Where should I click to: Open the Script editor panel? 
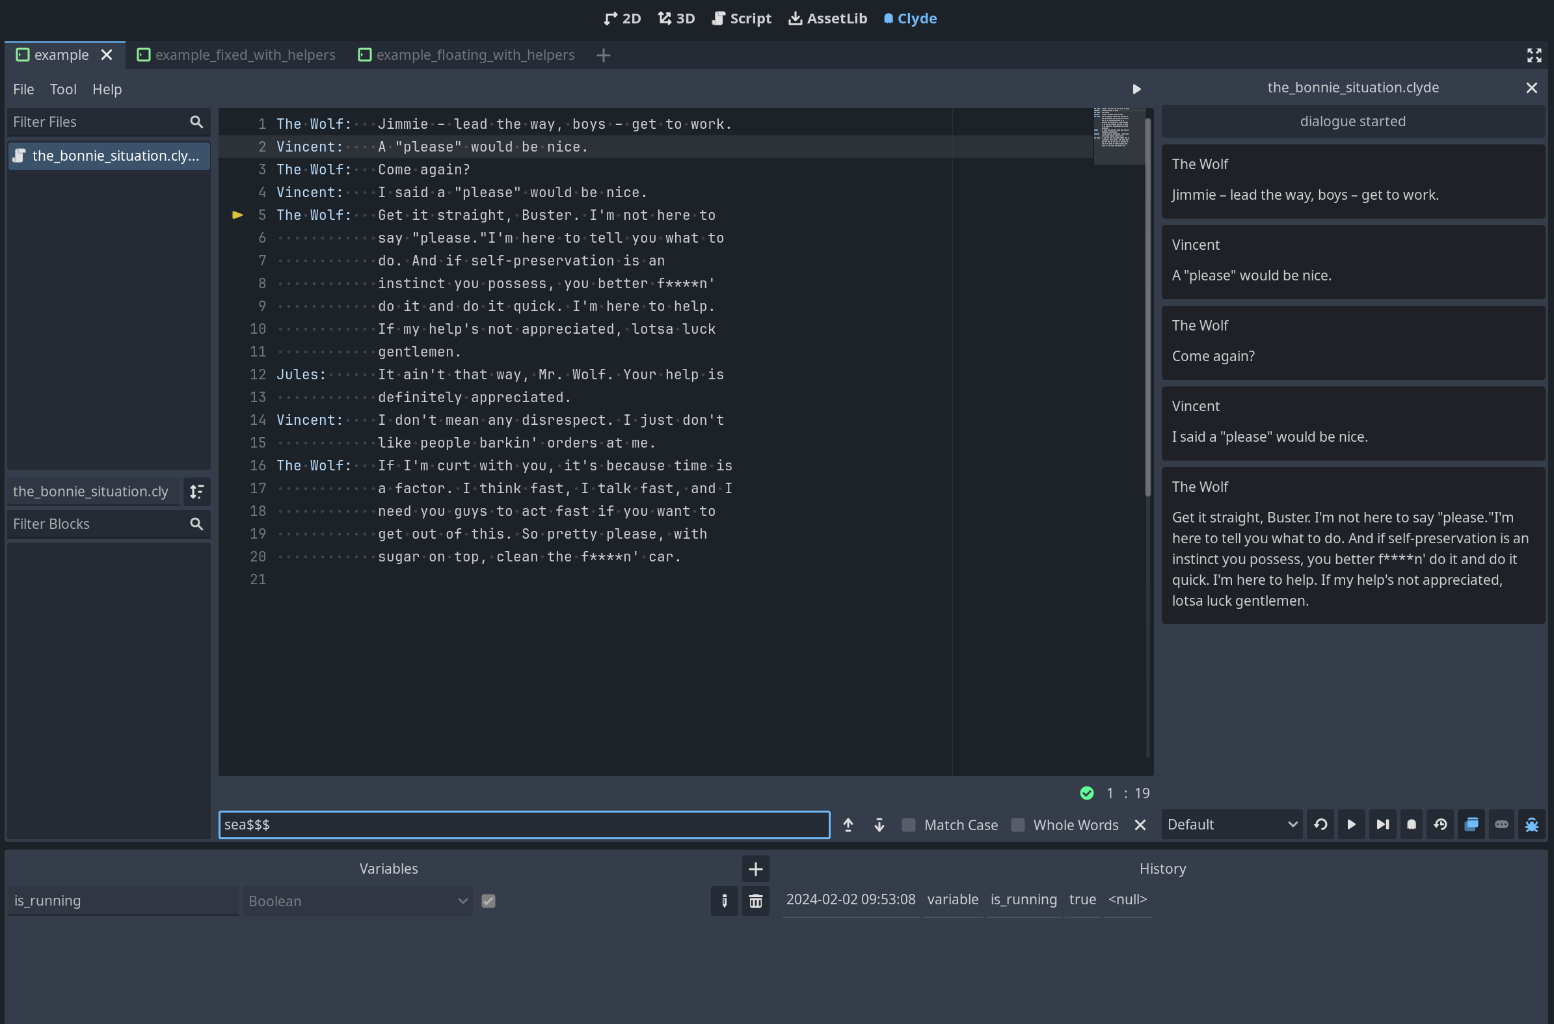(747, 18)
